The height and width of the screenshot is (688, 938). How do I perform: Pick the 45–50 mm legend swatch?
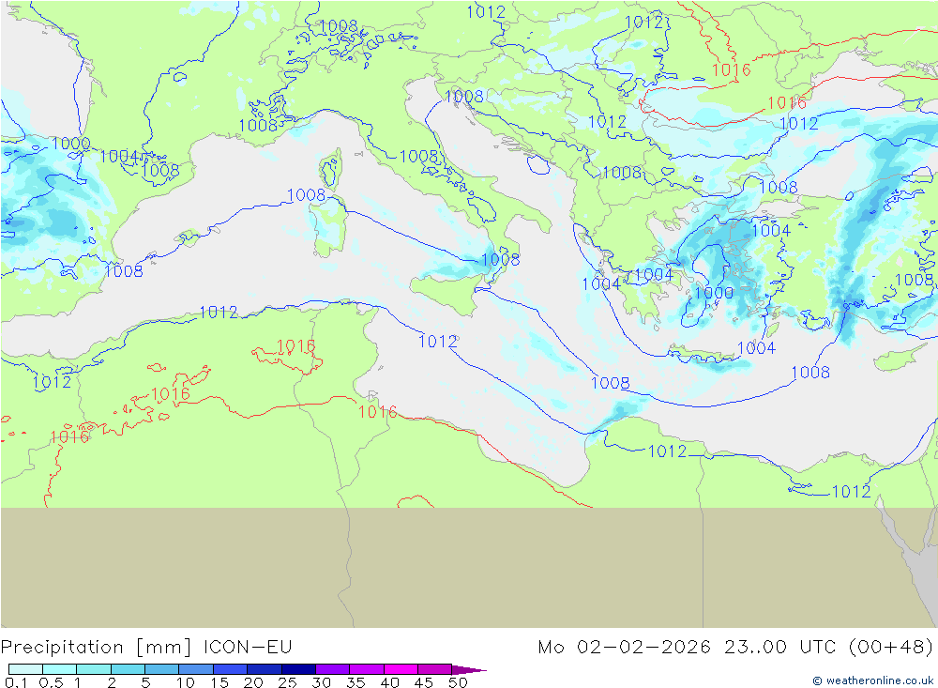434,669
